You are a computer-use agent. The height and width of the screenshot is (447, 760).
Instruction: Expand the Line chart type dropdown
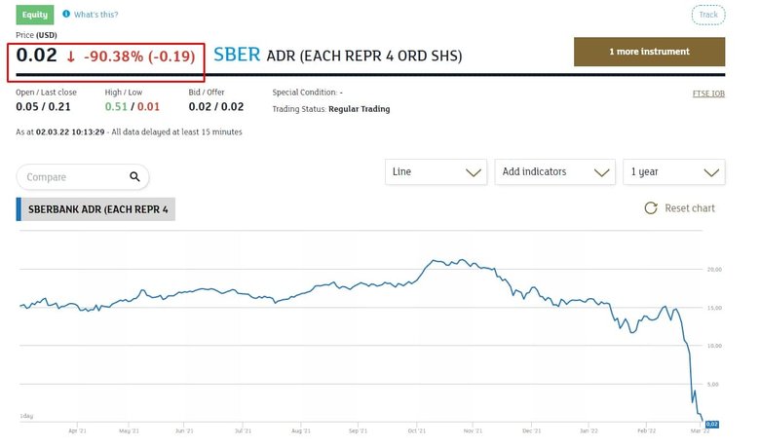435,171
